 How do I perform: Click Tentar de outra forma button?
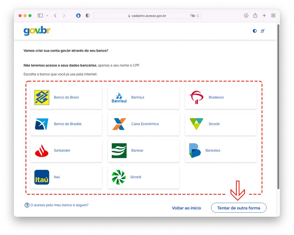tap(238, 208)
